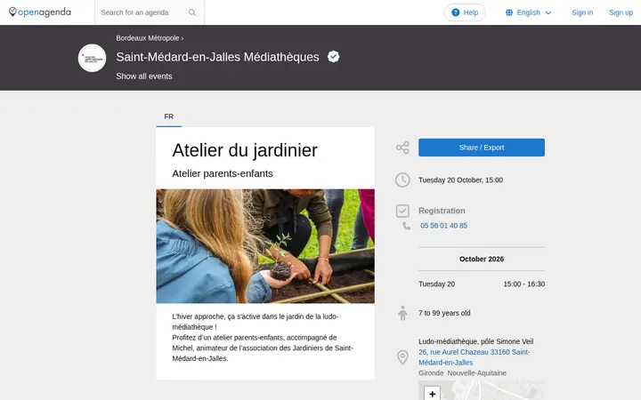Click 'Show all events' link

tap(144, 76)
